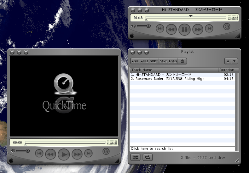The image size is (249, 173).
Task: Click resize grip of the video window
Action: coord(117,161)
